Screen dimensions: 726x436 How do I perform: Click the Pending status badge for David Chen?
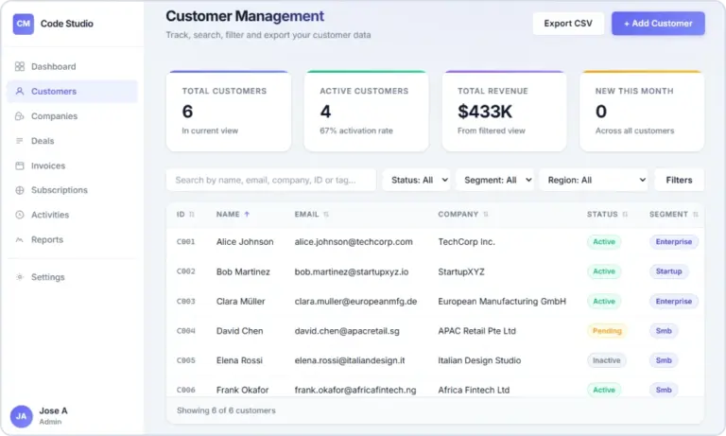(x=607, y=331)
